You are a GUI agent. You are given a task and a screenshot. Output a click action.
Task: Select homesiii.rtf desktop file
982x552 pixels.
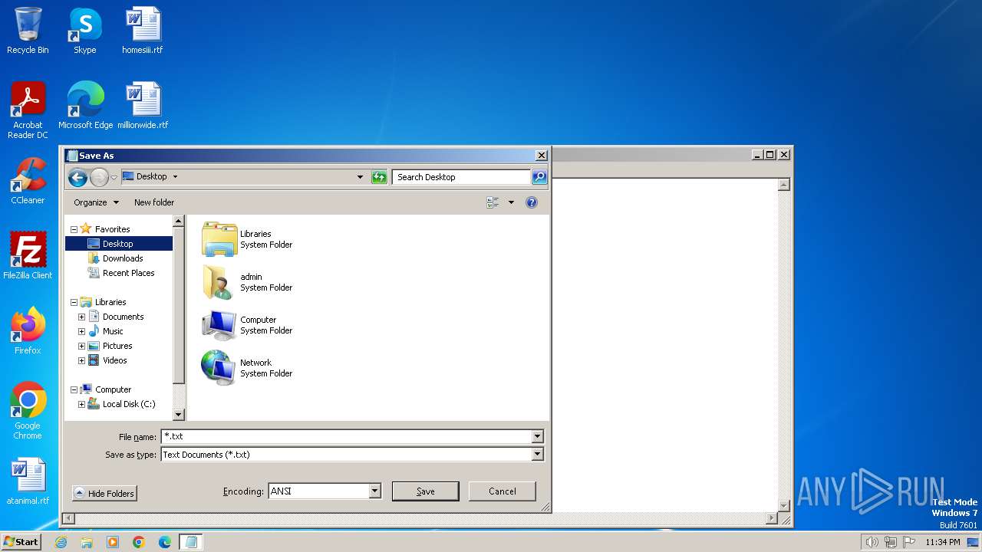[x=143, y=31]
